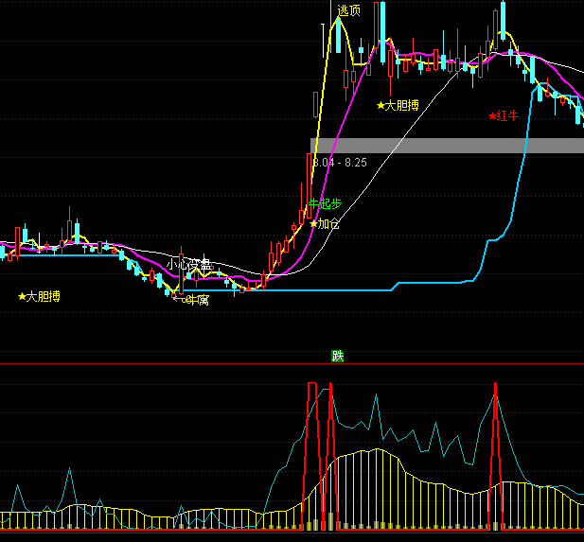
Task: Click the green 跌 badge above the indicator panel
Action: tap(338, 357)
